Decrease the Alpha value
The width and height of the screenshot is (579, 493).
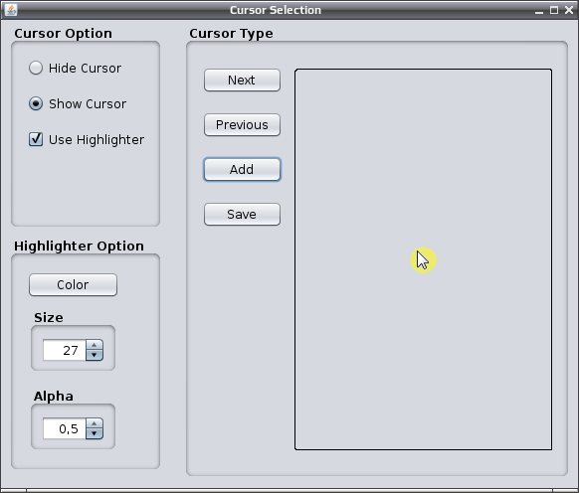95,433
